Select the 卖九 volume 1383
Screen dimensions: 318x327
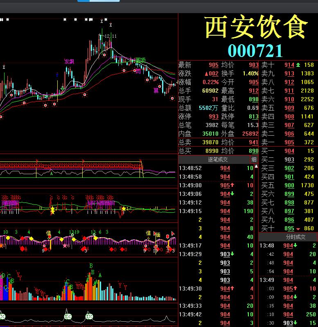(x=307, y=73)
